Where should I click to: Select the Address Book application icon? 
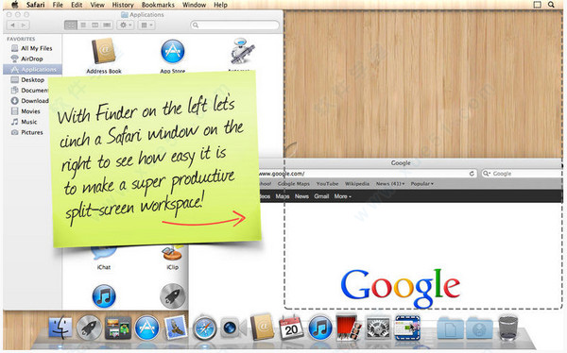(103, 51)
